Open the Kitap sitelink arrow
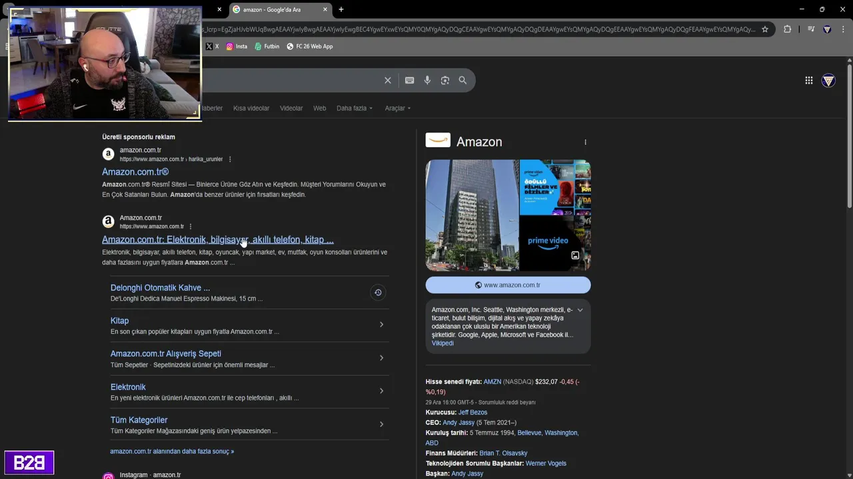The height and width of the screenshot is (479, 853). (x=381, y=325)
